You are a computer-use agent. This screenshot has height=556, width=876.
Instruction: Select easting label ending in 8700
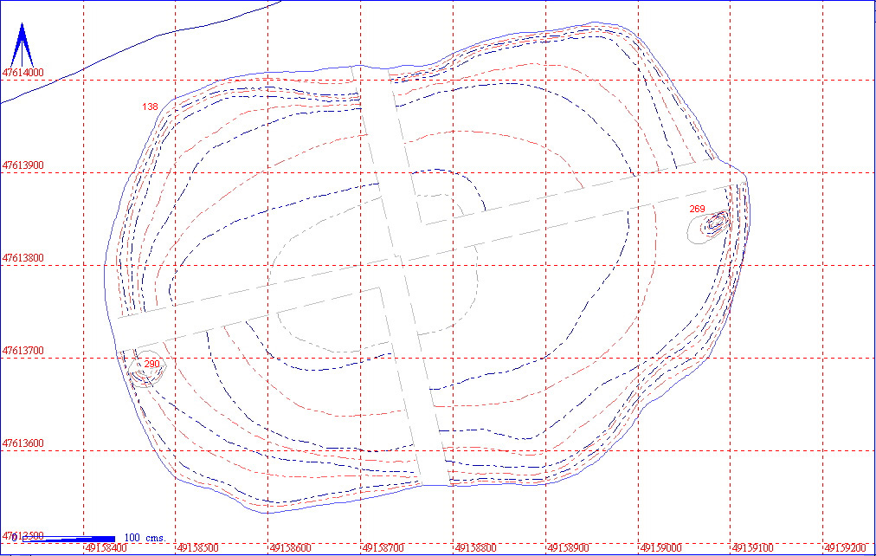click(x=383, y=548)
